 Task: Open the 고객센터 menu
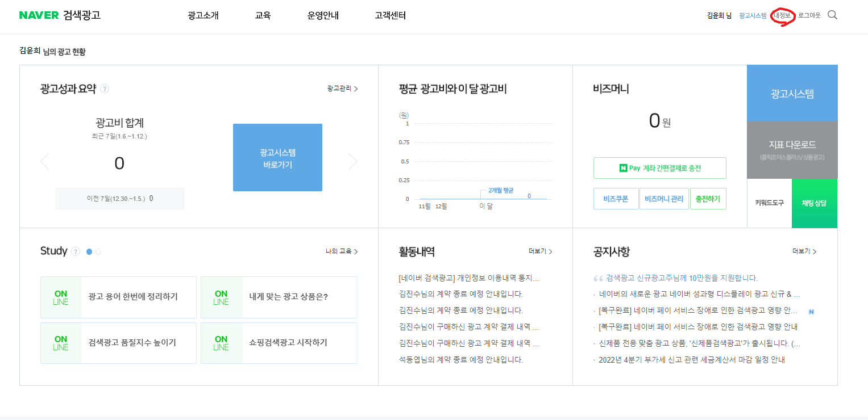(x=391, y=15)
